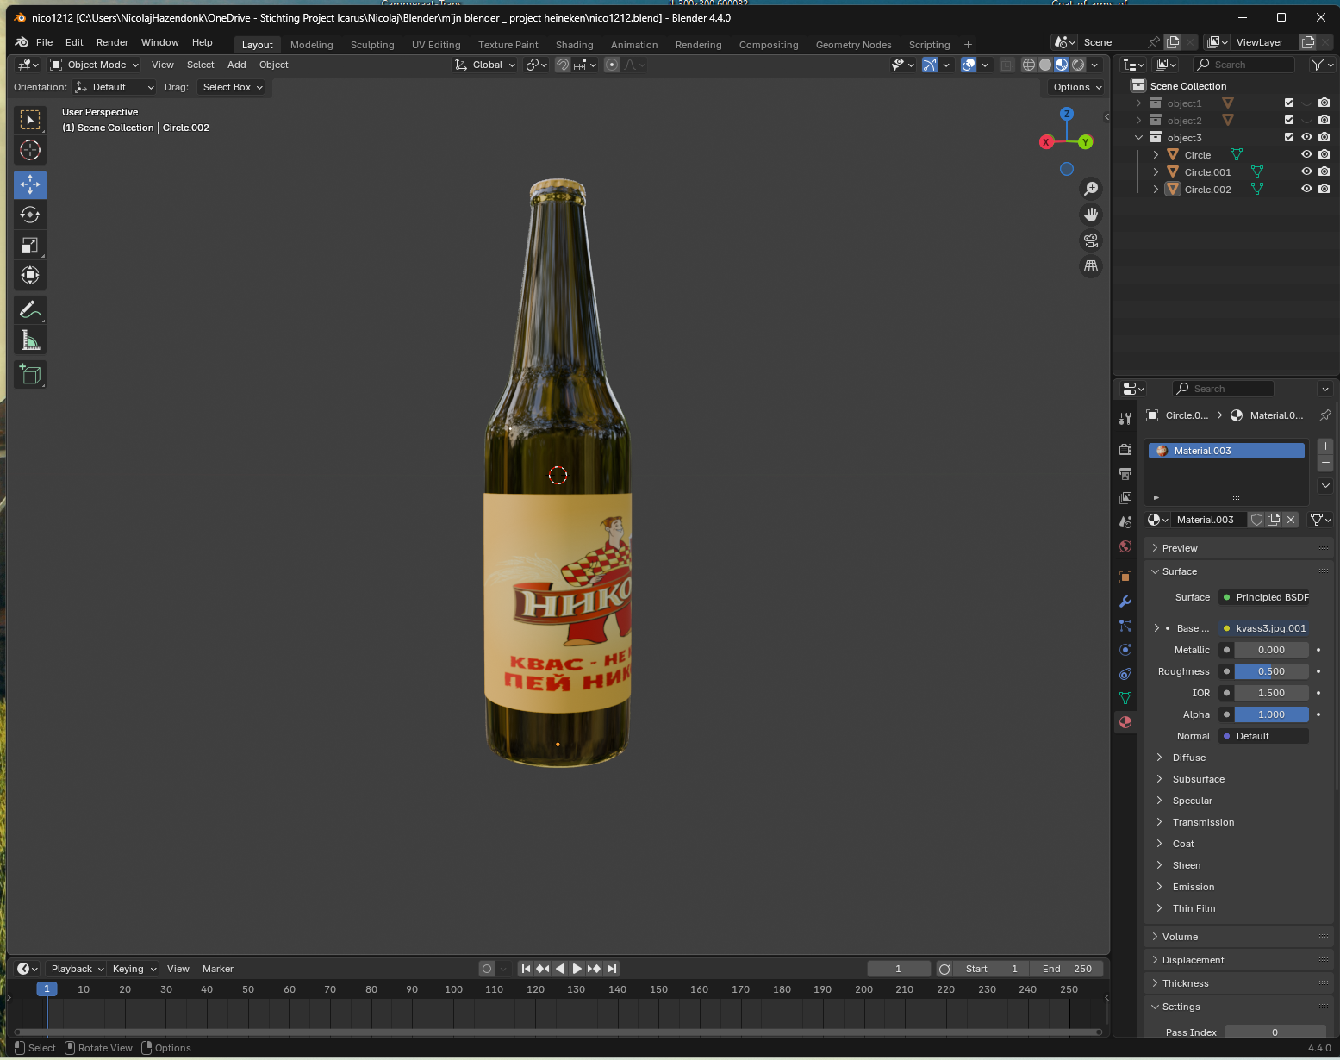The height and width of the screenshot is (1060, 1340).
Task: Toggle camera view in viewport
Action: (x=1091, y=240)
